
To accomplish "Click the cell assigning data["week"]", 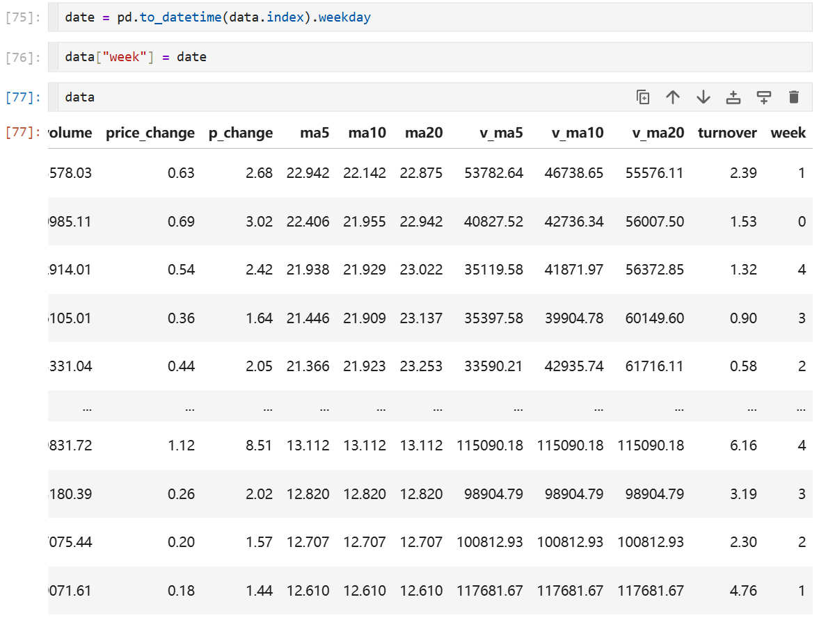I will 435,57.
